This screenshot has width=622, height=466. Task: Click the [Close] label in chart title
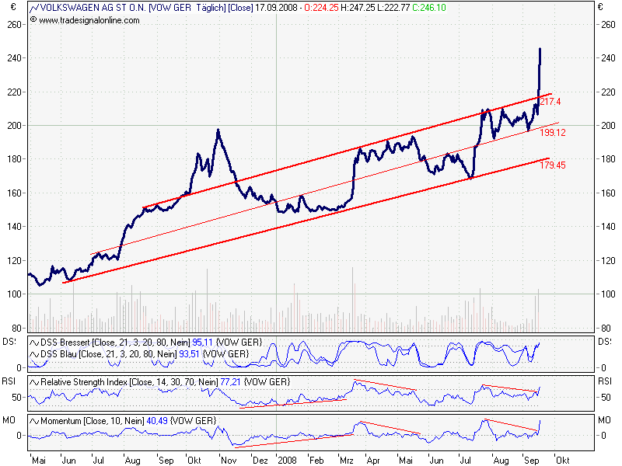240,8
